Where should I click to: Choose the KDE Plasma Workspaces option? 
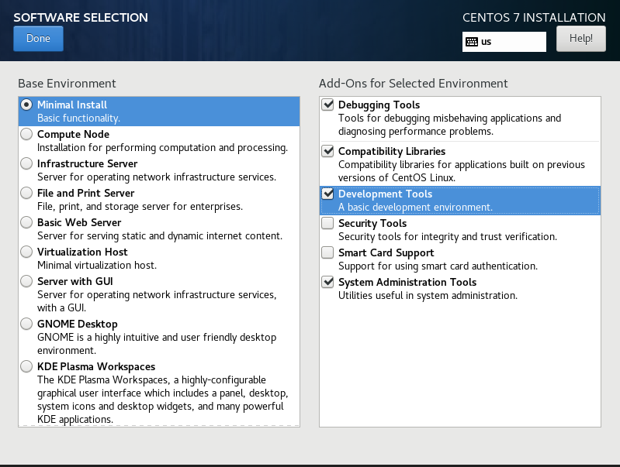click(27, 366)
